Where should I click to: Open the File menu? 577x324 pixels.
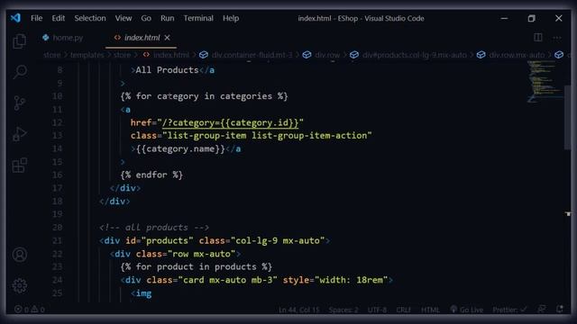click(36, 18)
